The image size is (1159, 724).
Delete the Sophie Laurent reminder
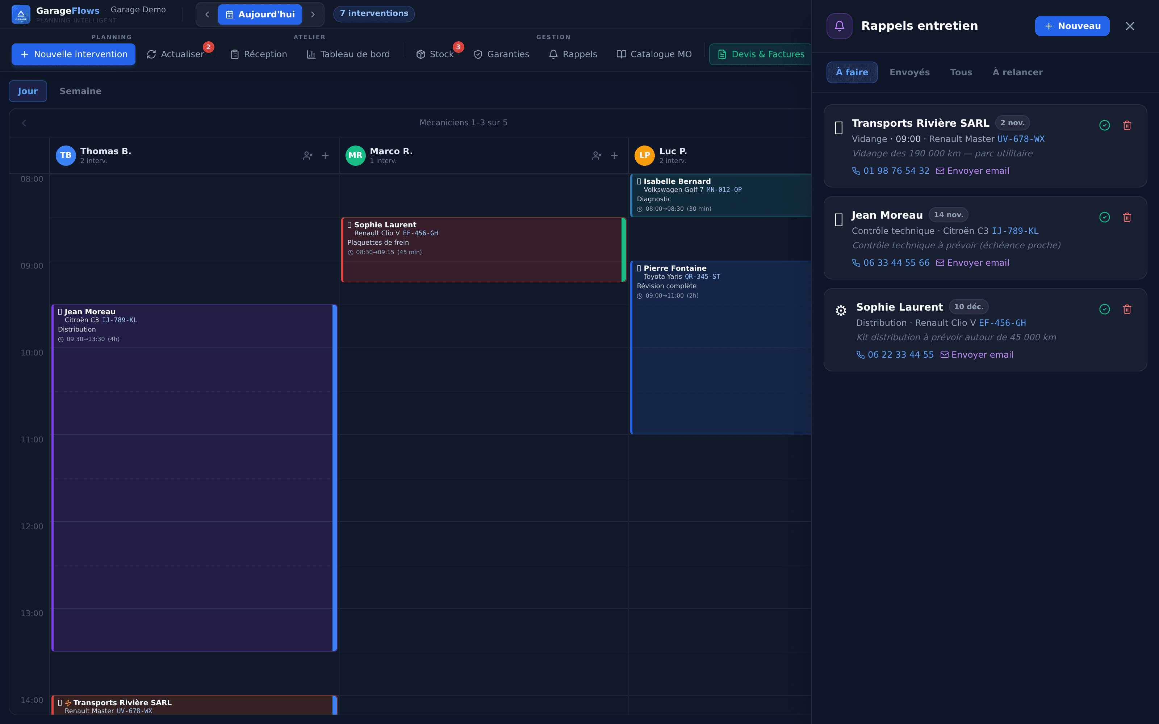tap(1127, 309)
